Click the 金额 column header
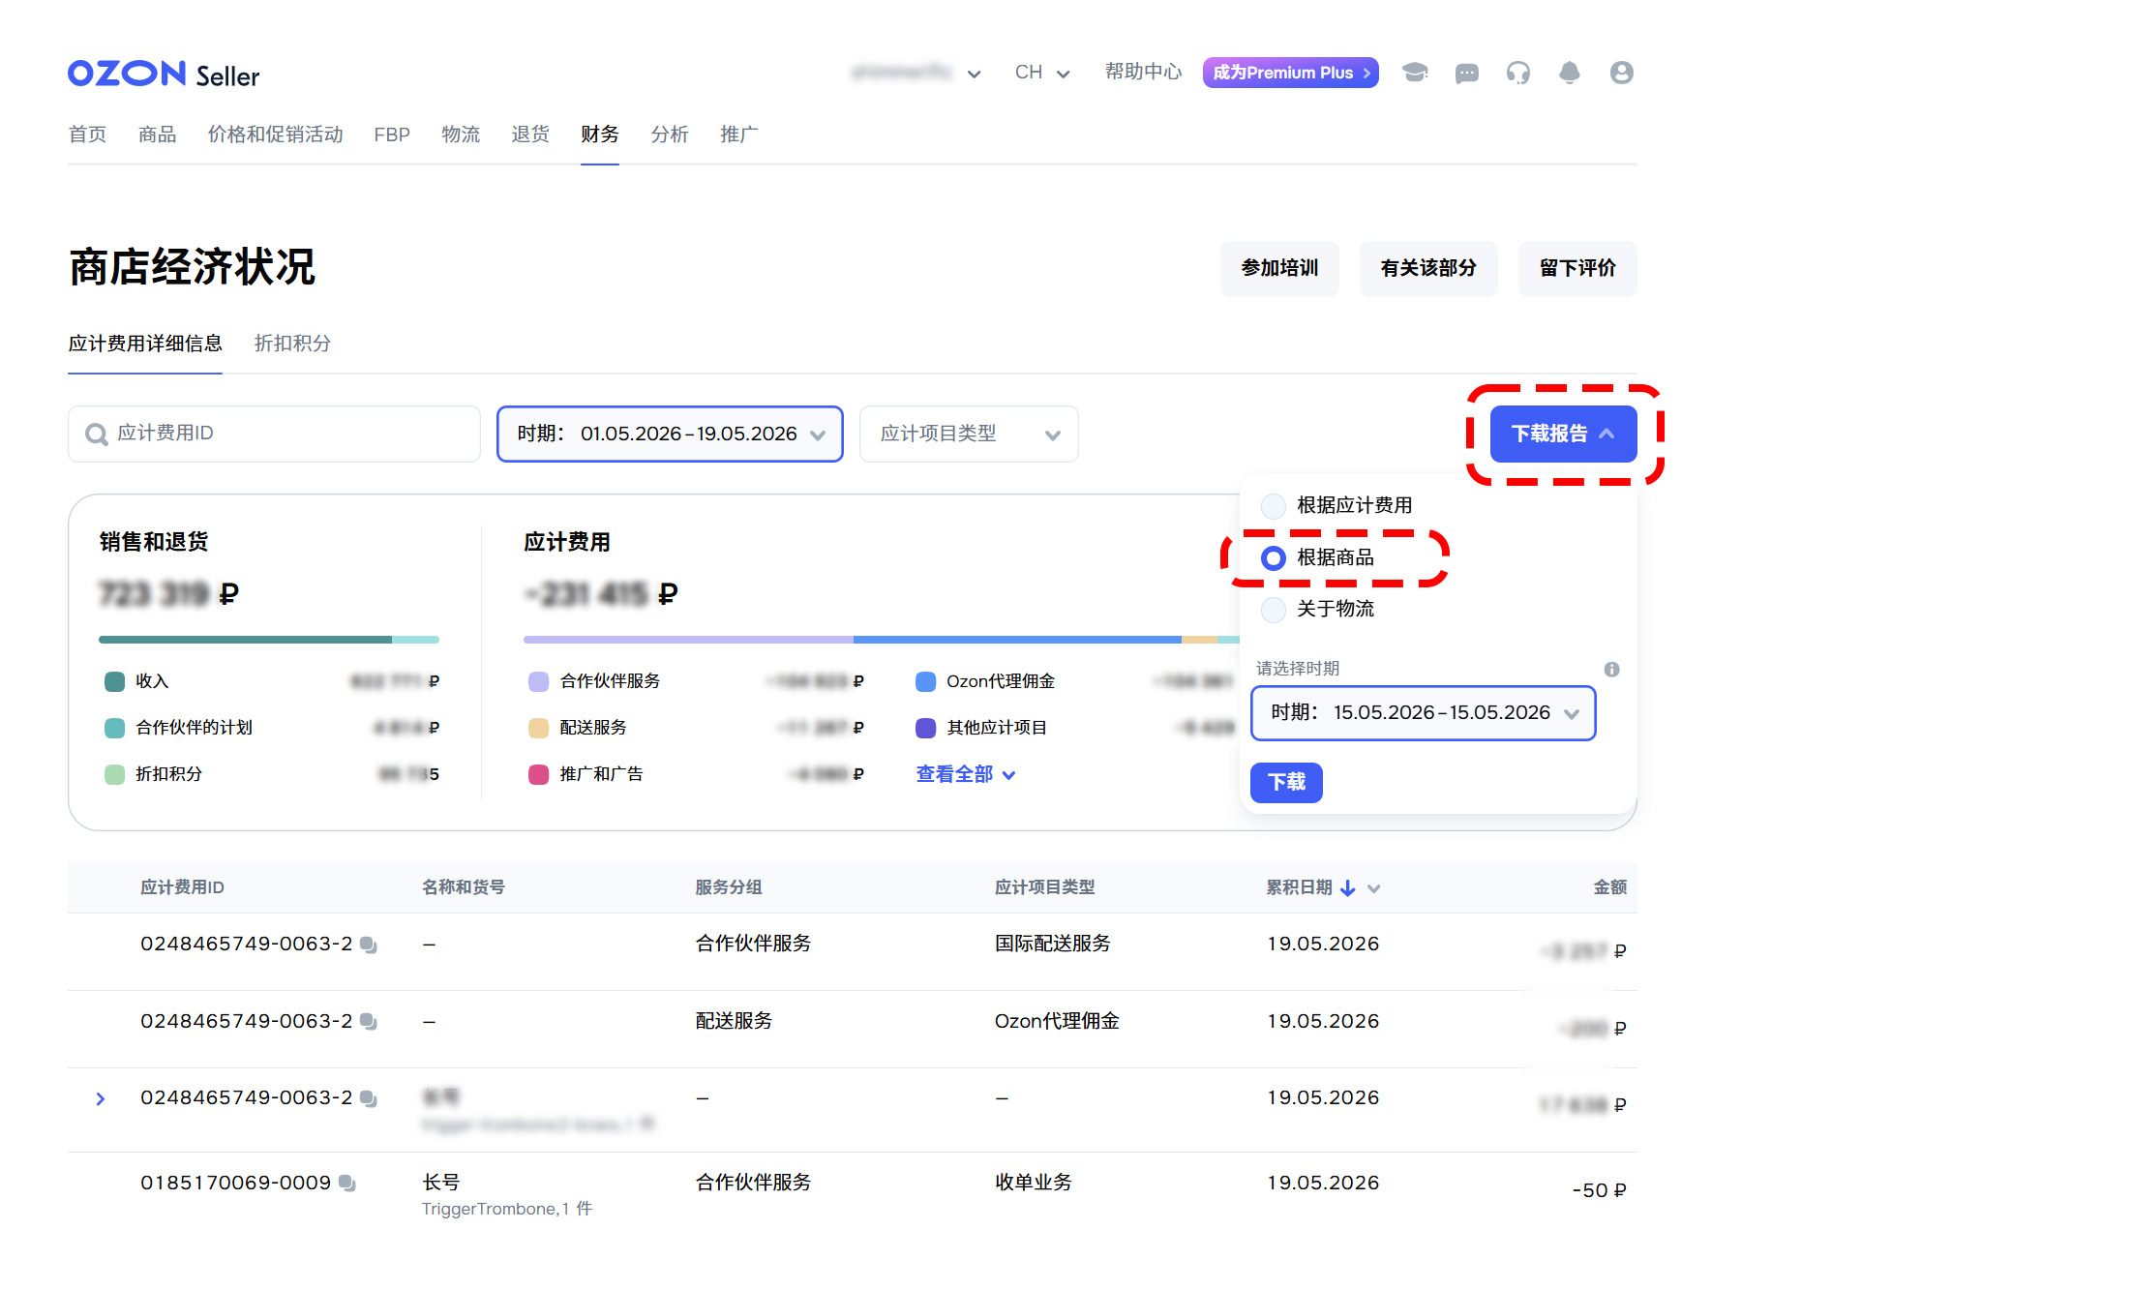 [x=1609, y=887]
